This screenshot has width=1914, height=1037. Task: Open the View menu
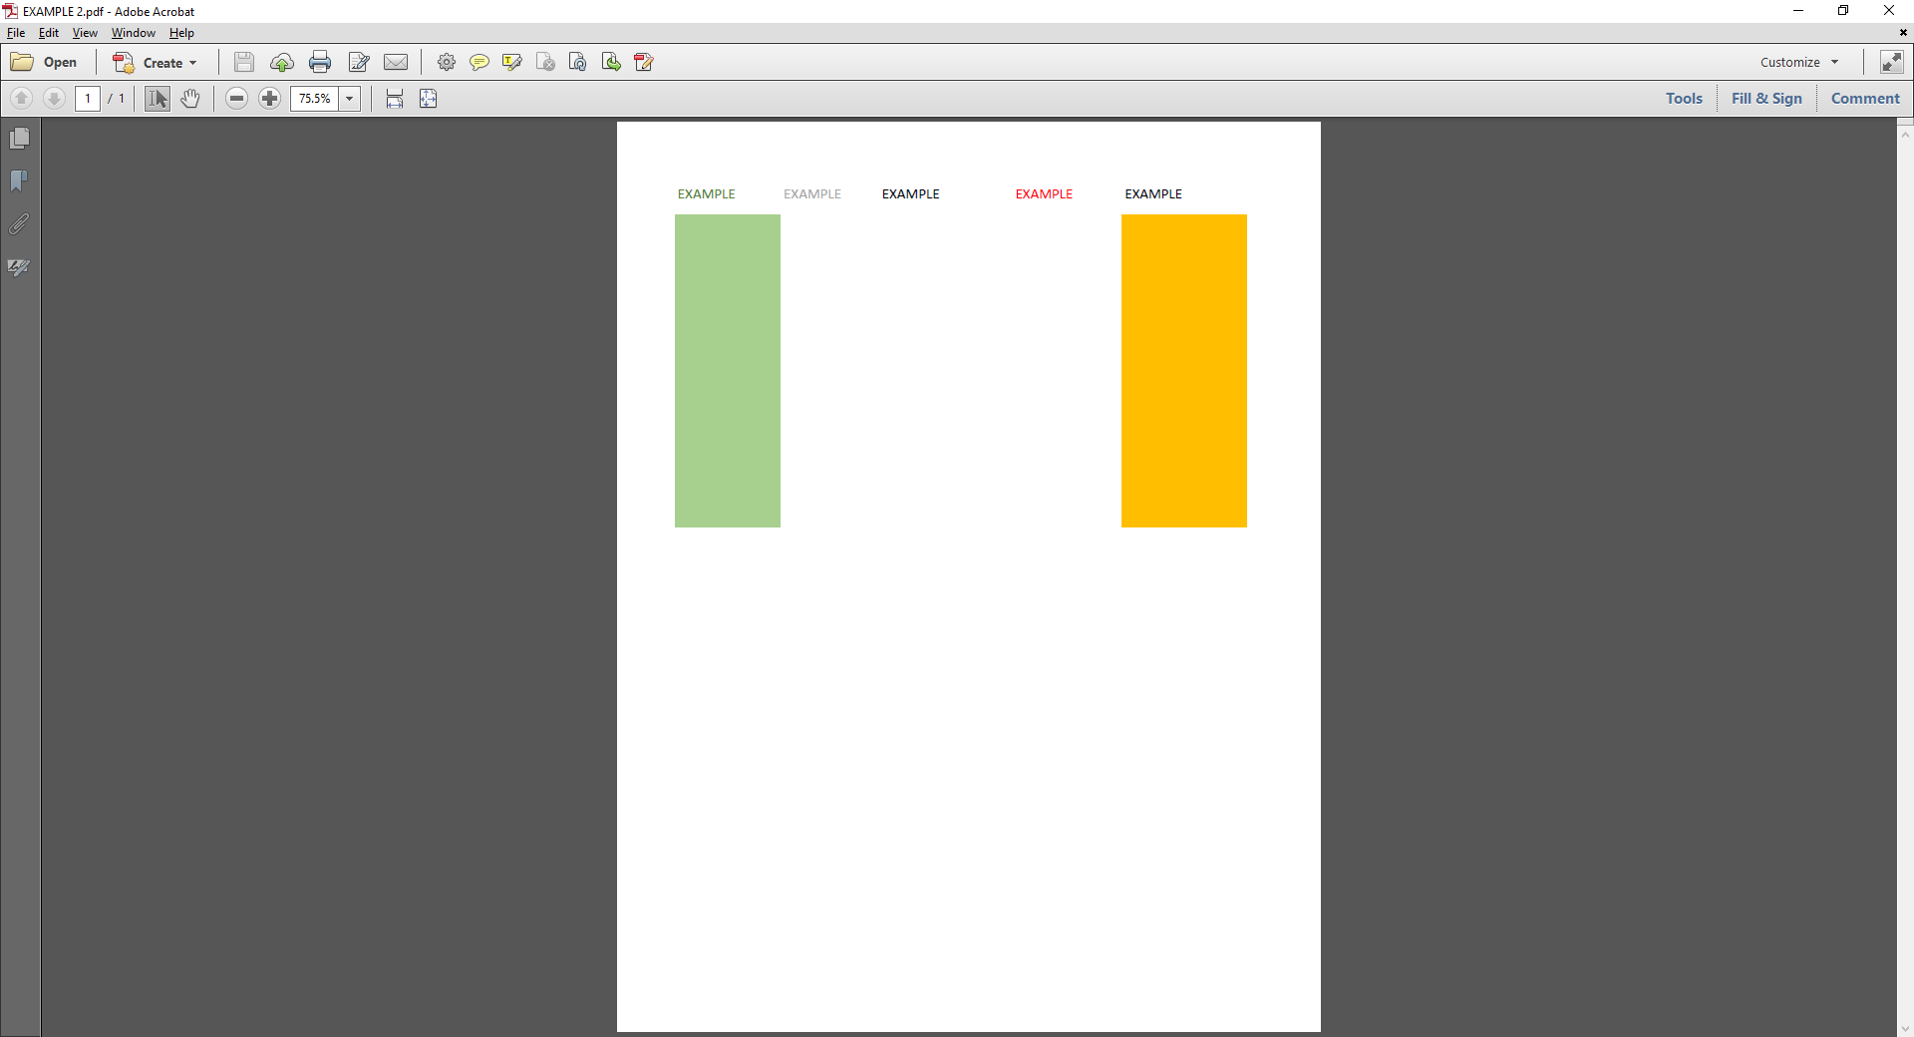(x=85, y=33)
